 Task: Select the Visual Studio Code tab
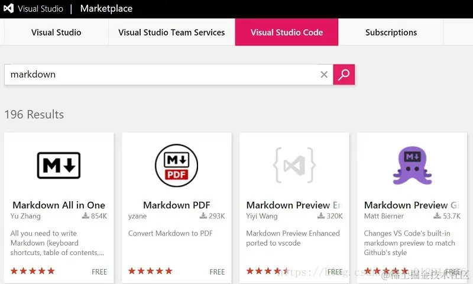pos(287,33)
